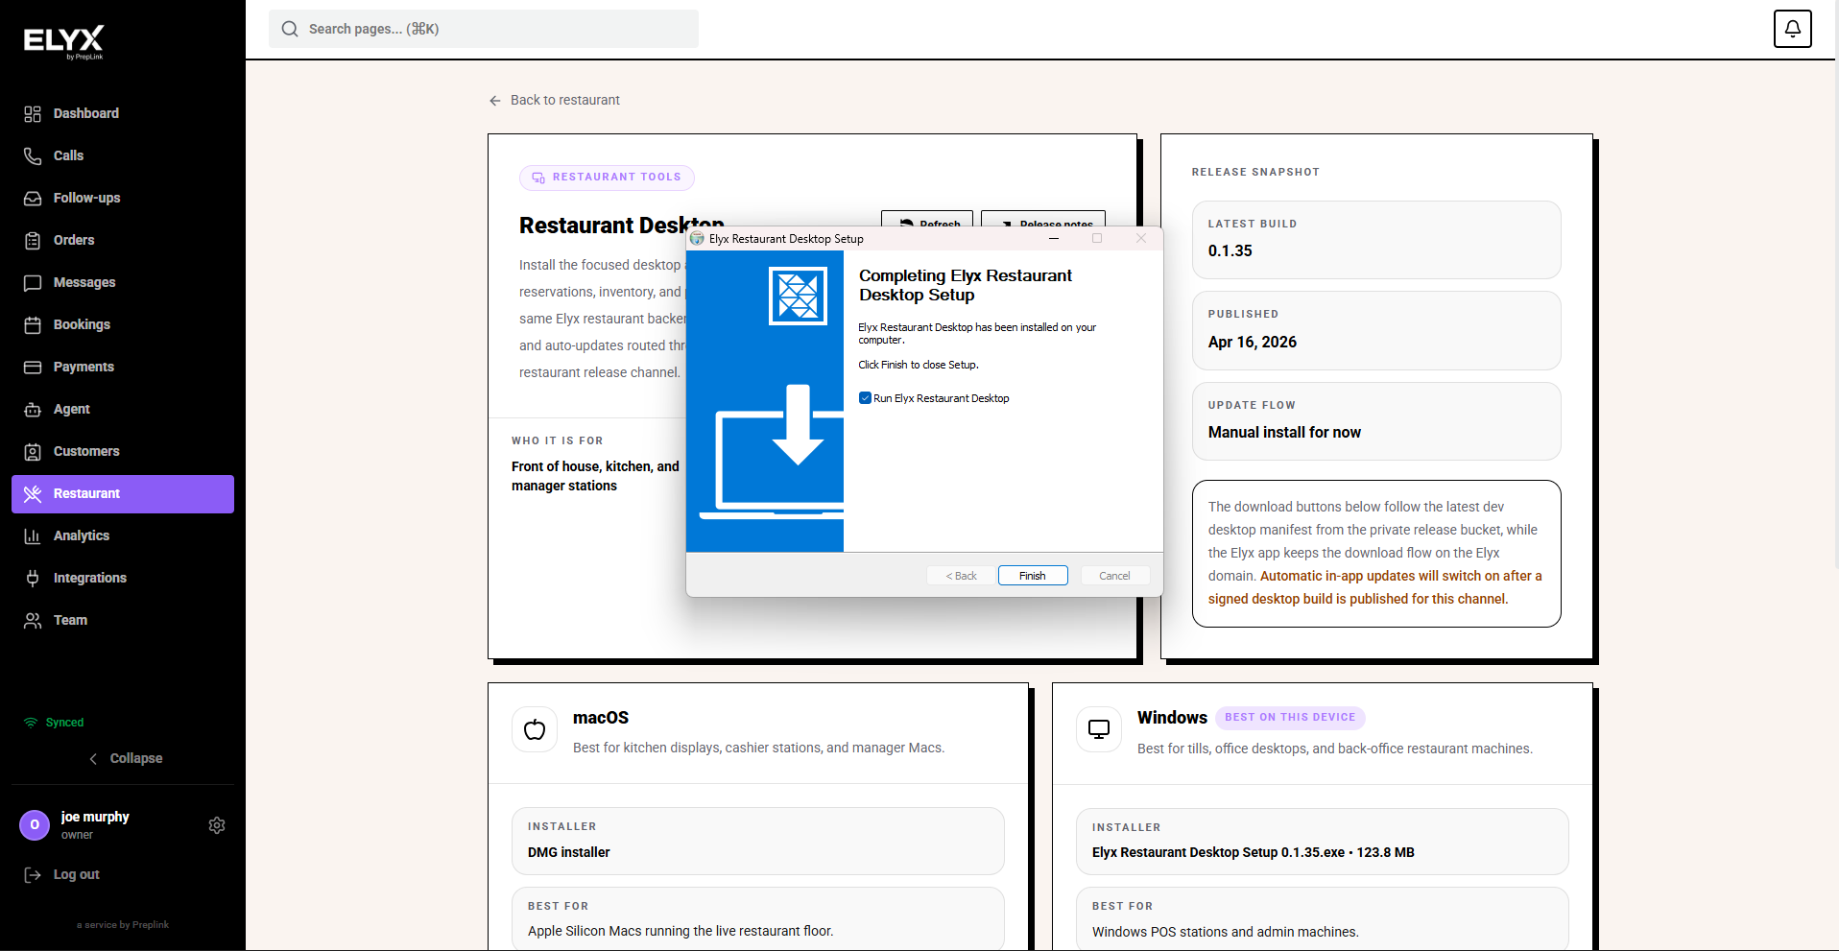Click the search magnifier icon
The height and width of the screenshot is (951, 1839).
tap(290, 29)
